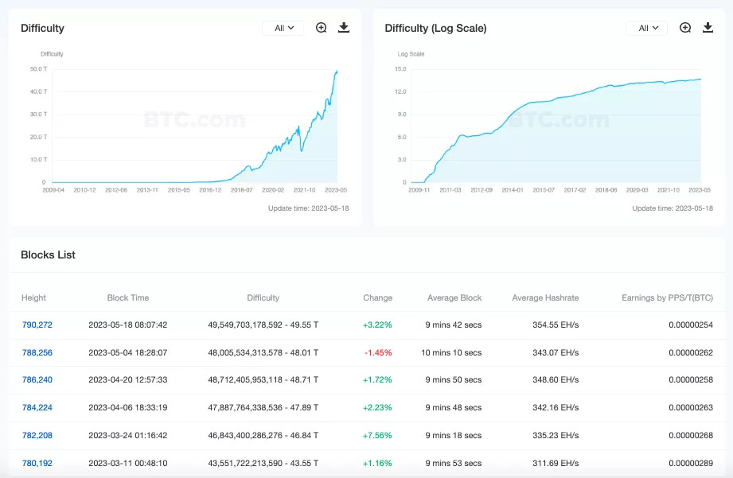This screenshot has height=478, width=733.
Task: Click the Log Scale chart area
Action: 557,135
